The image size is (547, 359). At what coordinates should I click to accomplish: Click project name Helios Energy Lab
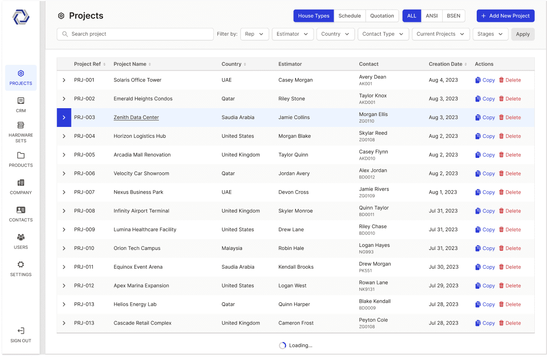(x=135, y=304)
